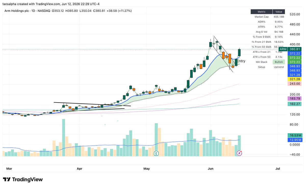Click "May" on the time axis
This screenshot has height=187, width=306.
pyautogui.click(x=147, y=169)
